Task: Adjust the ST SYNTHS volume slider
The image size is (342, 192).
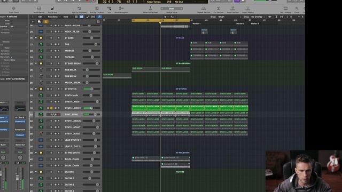Action: click(91, 89)
